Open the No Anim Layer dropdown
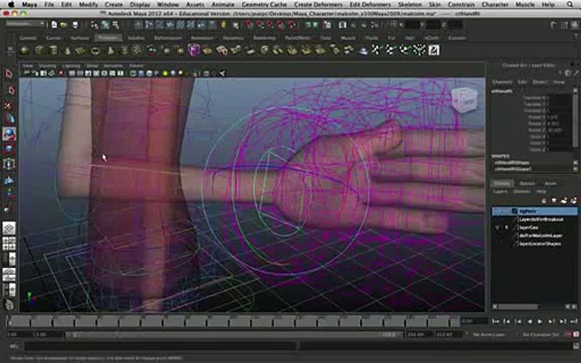Image resolution: width=581 pixels, height=363 pixels. (x=489, y=334)
